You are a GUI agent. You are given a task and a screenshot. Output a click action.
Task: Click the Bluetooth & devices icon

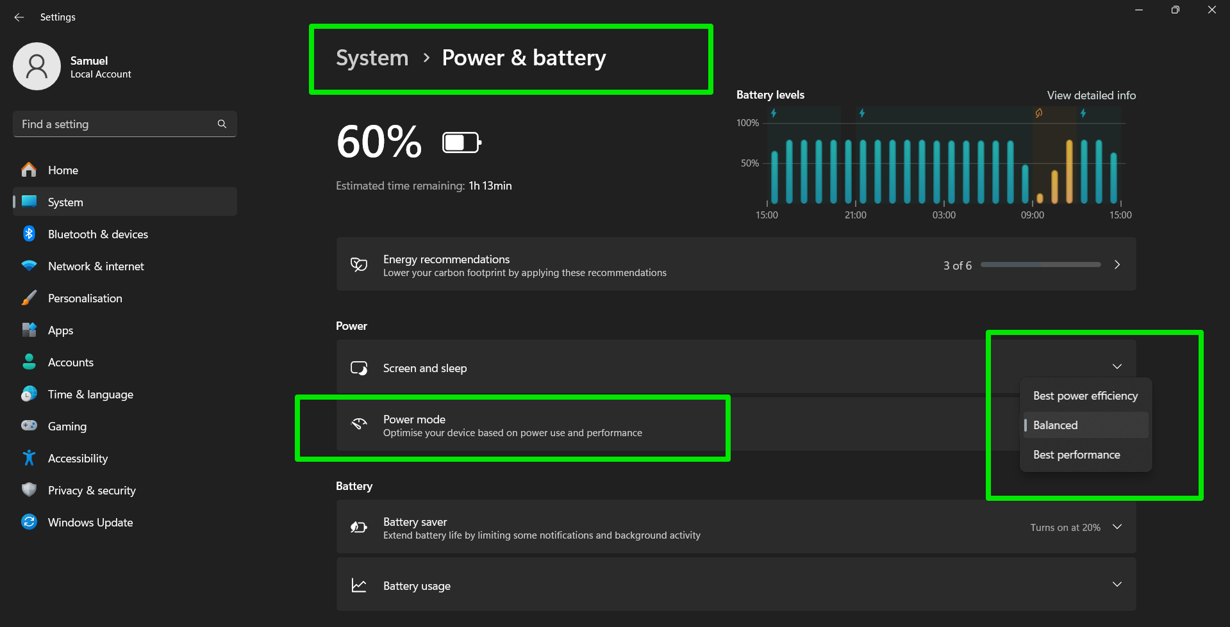point(29,234)
